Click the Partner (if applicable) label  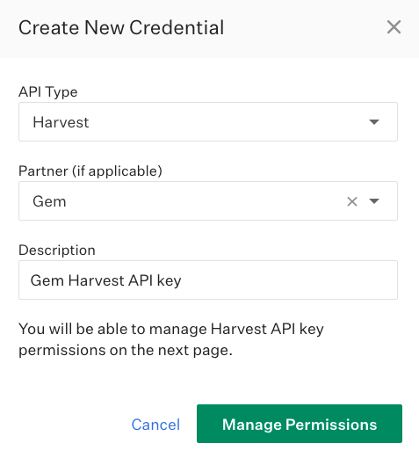click(90, 171)
